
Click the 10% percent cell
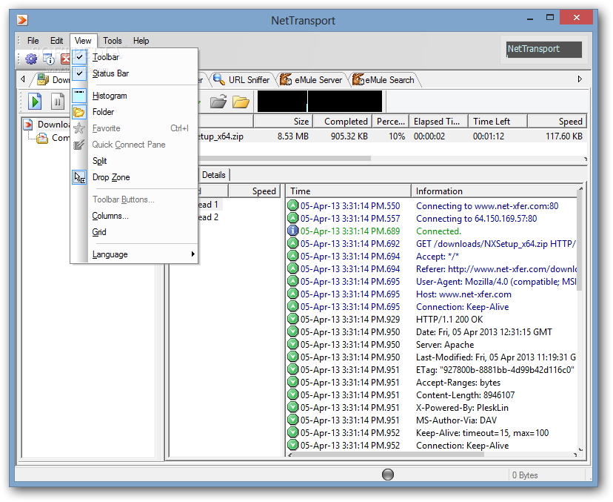[x=397, y=136]
